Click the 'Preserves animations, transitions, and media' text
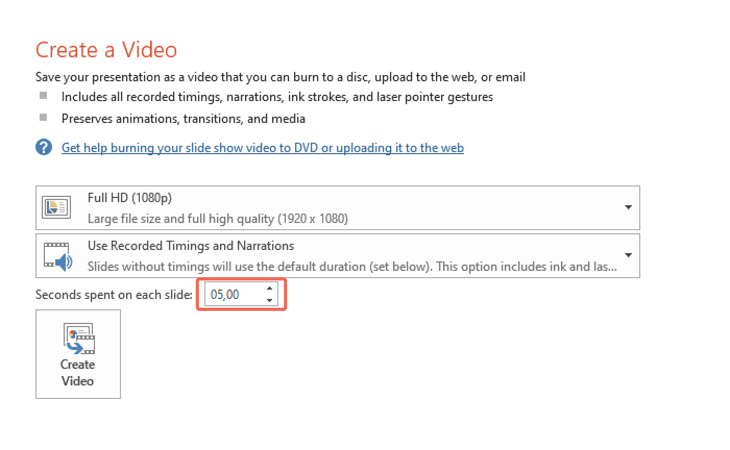Image resolution: width=730 pixels, height=450 pixels. click(184, 119)
